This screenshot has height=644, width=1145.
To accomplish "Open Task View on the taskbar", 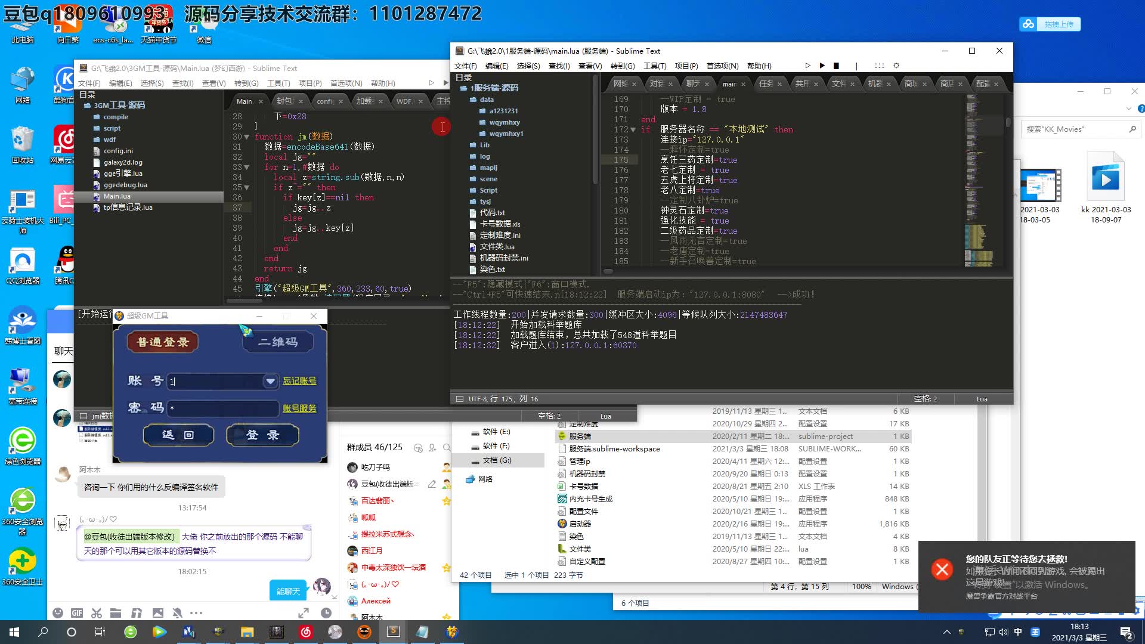I will click(100, 632).
